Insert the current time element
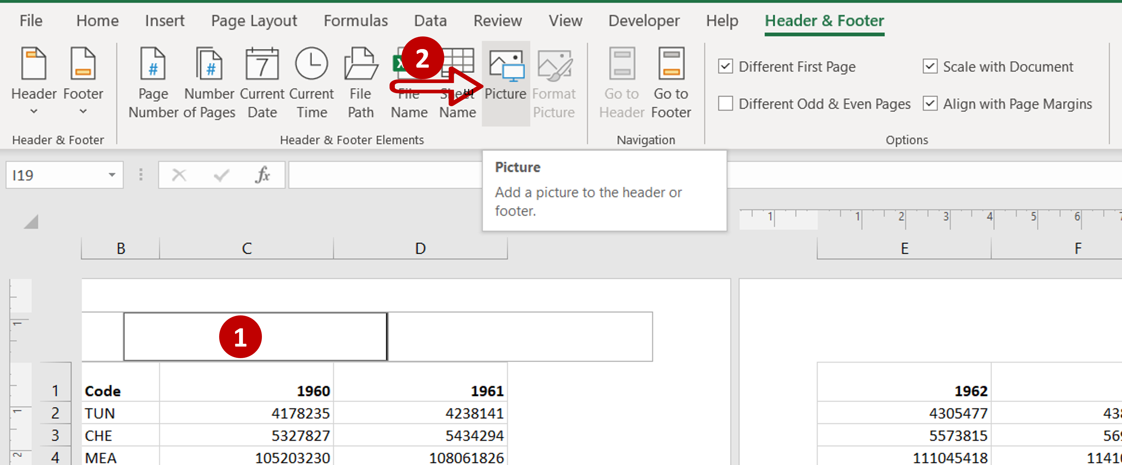 [312, 81]
